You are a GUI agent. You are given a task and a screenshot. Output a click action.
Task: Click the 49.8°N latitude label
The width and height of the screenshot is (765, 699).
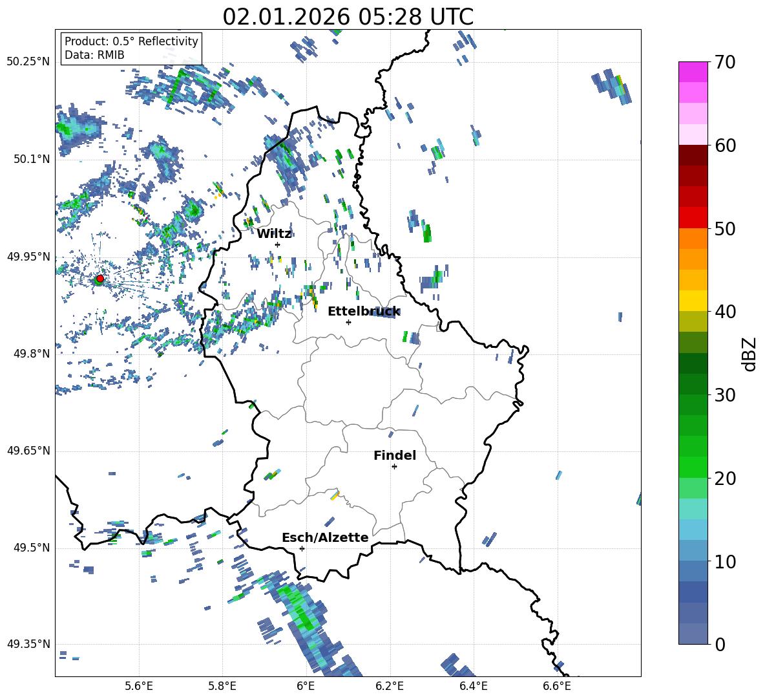(32, 354)
